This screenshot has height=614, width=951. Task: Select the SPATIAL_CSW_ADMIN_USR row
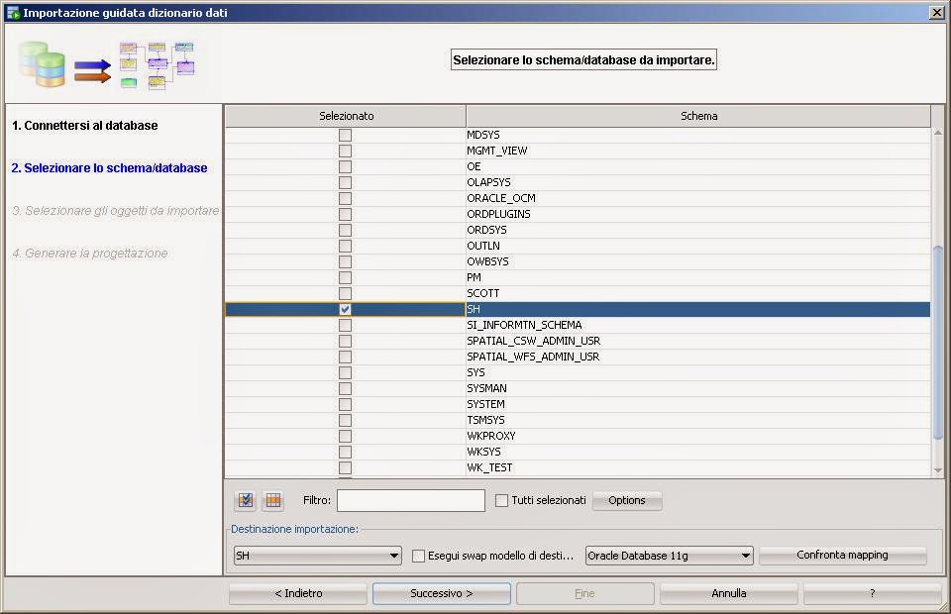[x=578, y=341]
